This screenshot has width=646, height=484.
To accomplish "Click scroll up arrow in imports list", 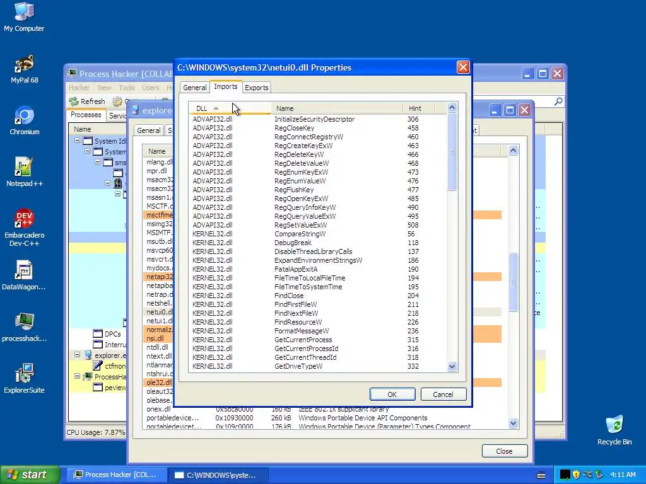I will click(452, 108).
